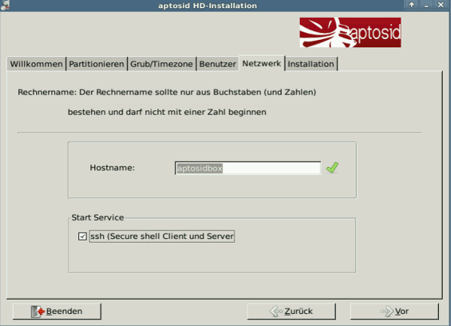Open the Willkommen tab
This screenshot has width=451, height=326.
pyautogui.click(x=36, y=64)
